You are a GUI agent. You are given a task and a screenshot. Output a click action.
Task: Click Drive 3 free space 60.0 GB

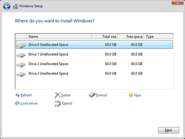(137, 74)
